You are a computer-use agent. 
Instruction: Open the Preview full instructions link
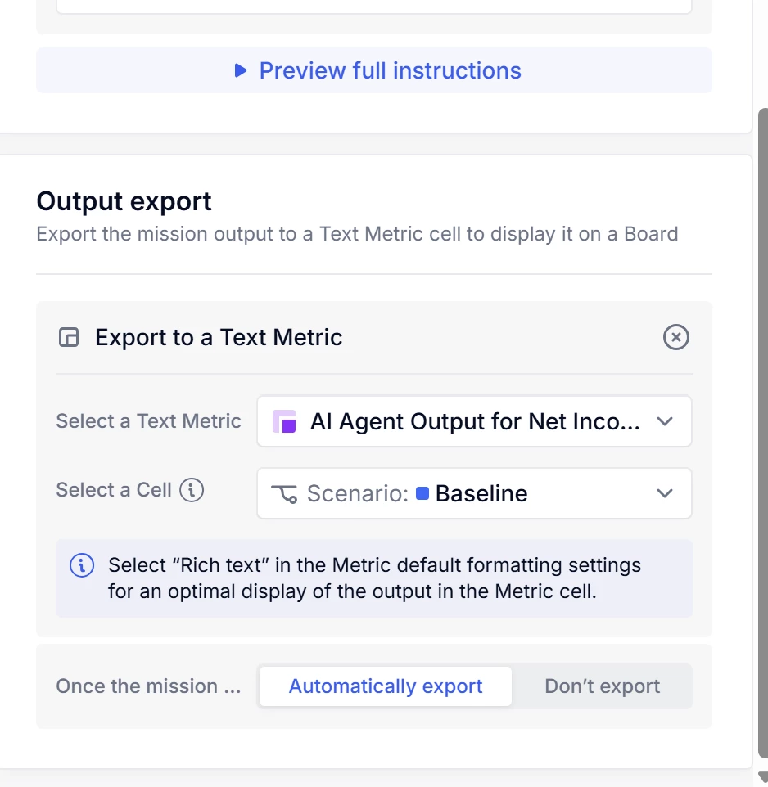(390, 70)
